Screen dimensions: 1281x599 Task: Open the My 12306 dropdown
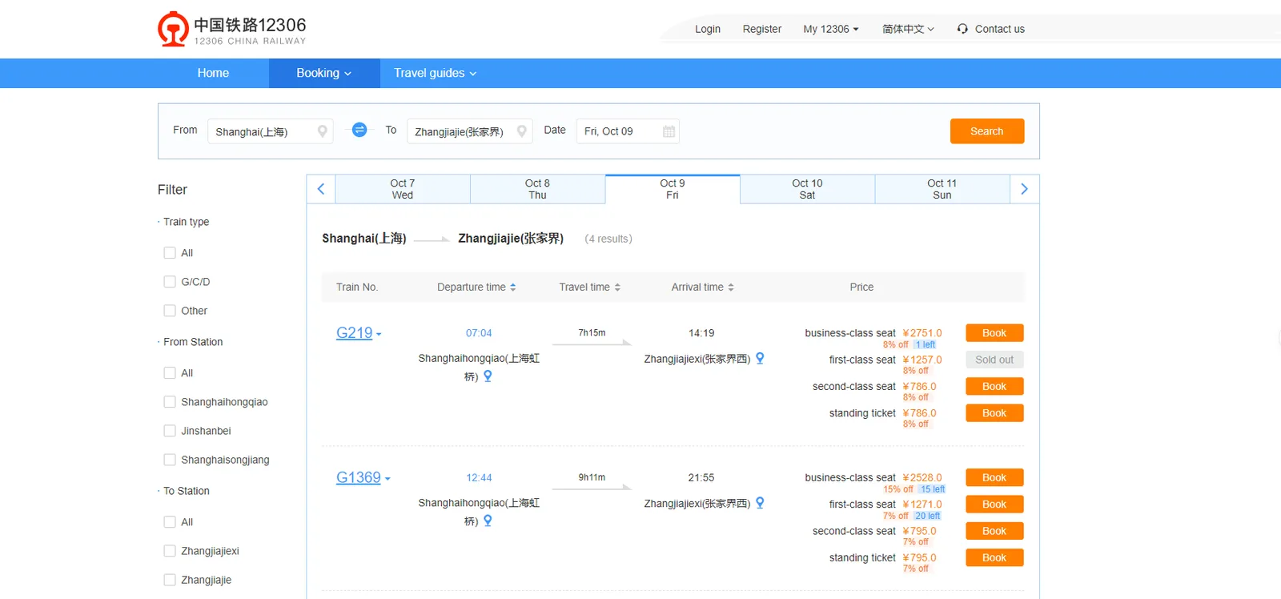[831, 29]
